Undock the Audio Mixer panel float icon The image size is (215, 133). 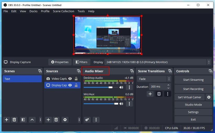click(x=132, y=71)
